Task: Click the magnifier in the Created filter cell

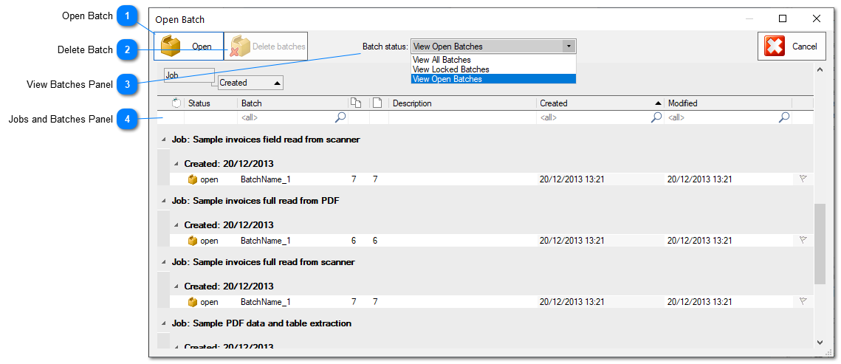Action: point(656,117)
